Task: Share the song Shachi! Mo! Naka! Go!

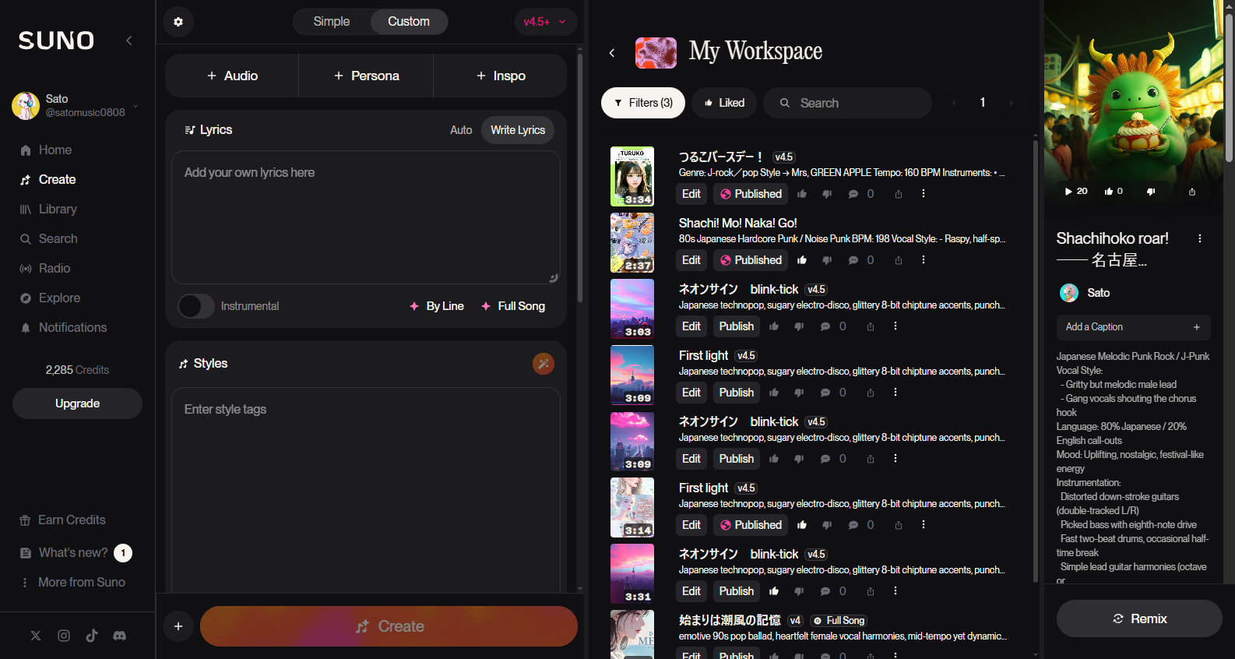Action: click(899, 260)
